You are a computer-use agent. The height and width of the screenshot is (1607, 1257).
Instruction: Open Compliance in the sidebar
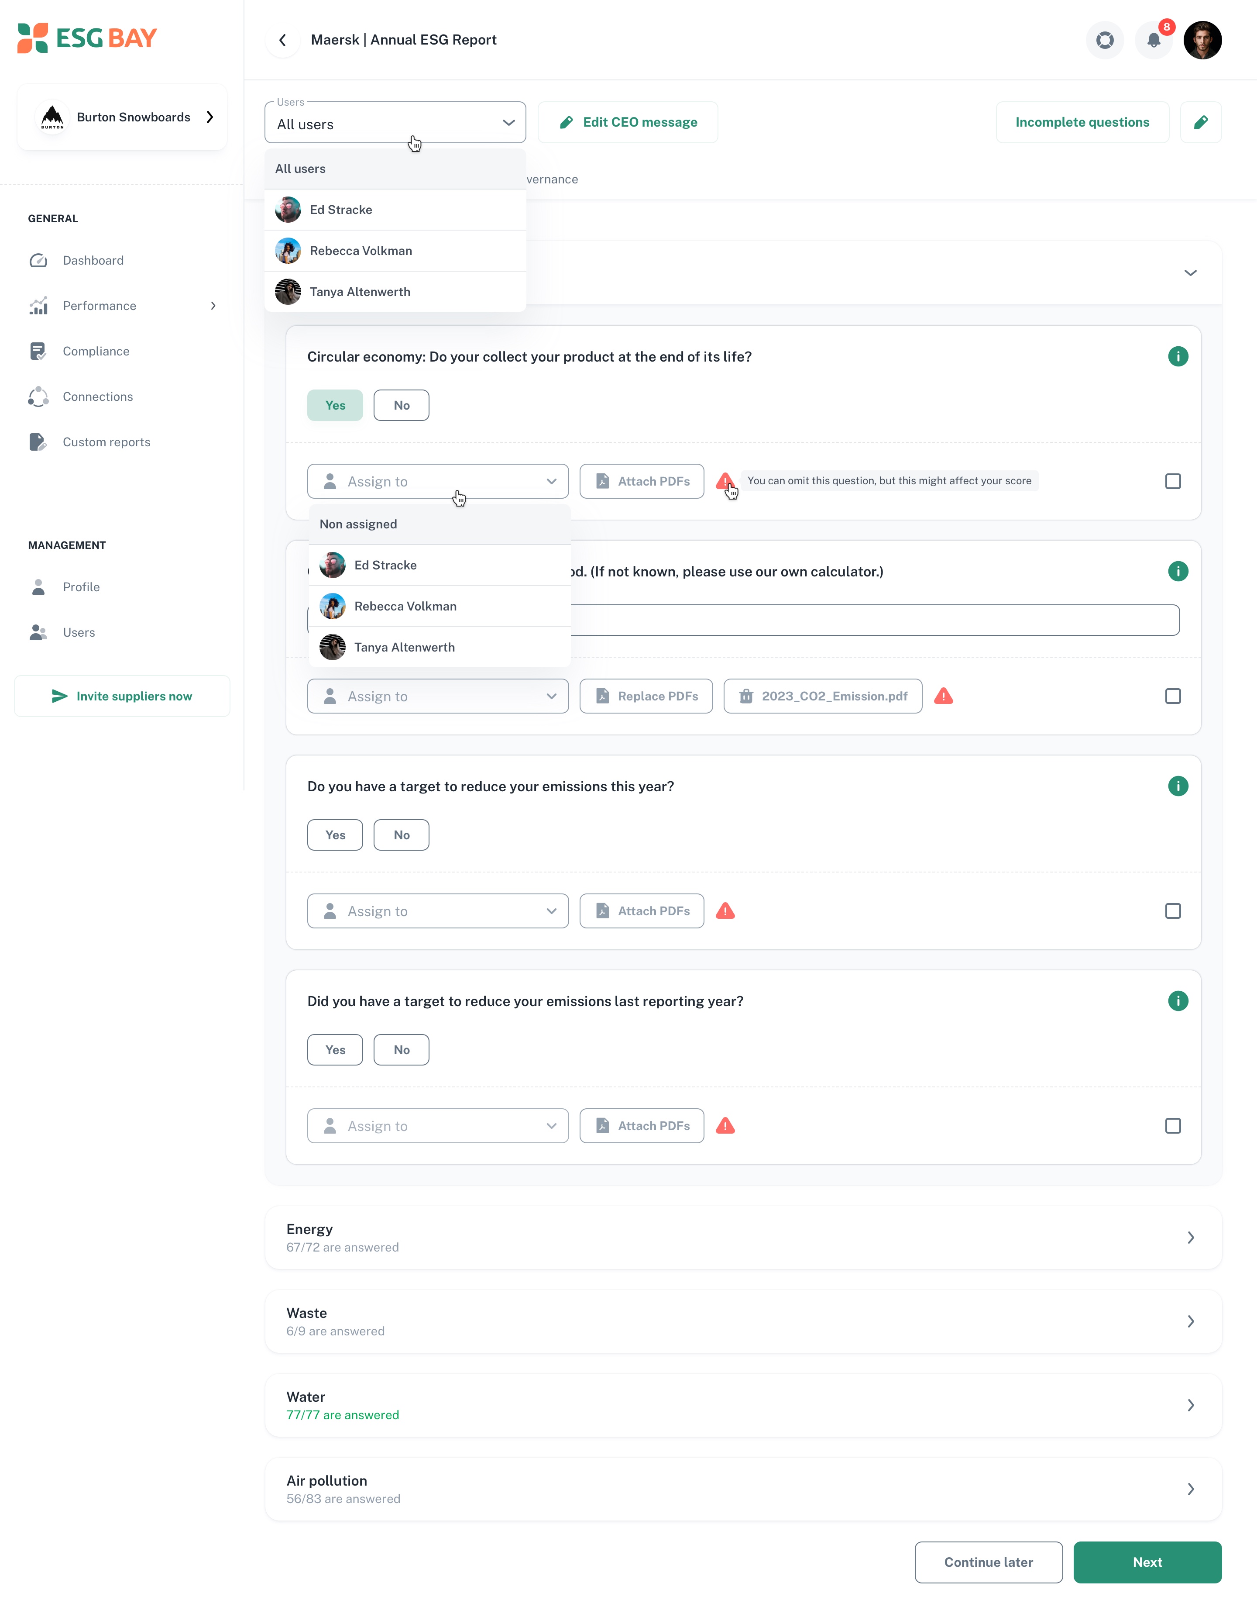coord(96,351)
